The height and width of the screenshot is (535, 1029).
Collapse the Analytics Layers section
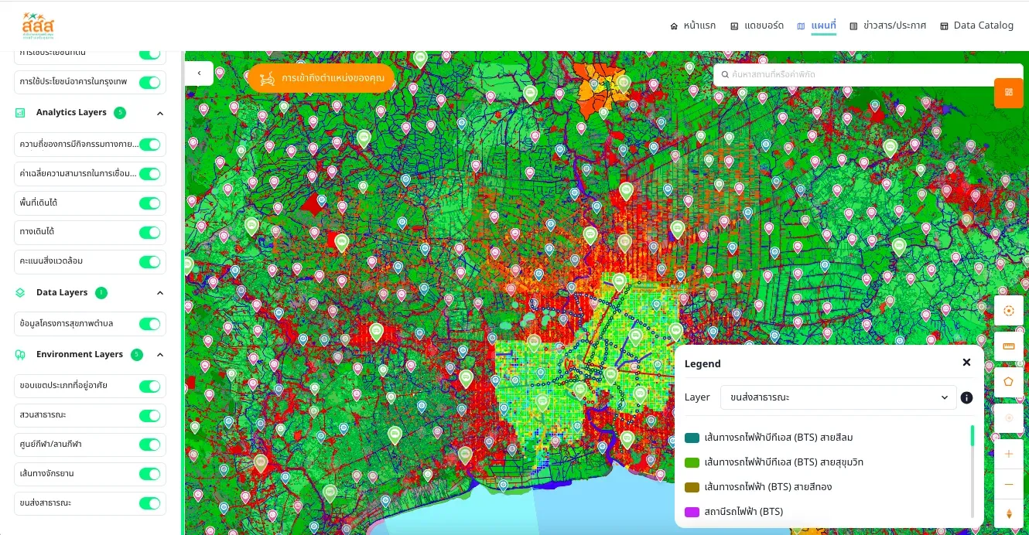(160, 113)
